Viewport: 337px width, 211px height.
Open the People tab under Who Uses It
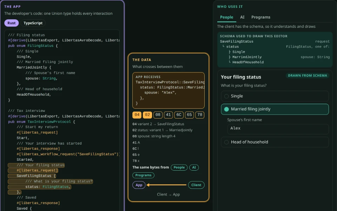(x=226, y=17)
